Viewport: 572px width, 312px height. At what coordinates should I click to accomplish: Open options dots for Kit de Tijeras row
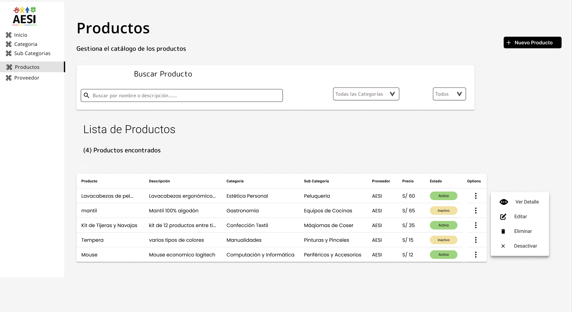coord(476,225)
